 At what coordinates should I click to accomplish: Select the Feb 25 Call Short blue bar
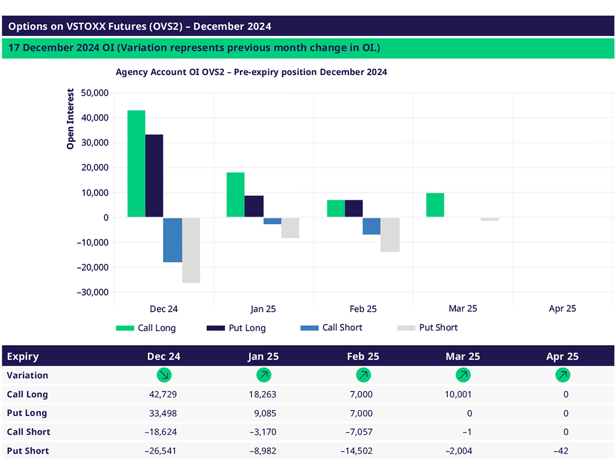pyautogui.click(x=371, y=225)
